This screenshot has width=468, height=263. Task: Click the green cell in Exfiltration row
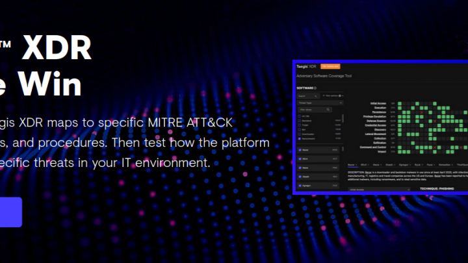[413, 143]
